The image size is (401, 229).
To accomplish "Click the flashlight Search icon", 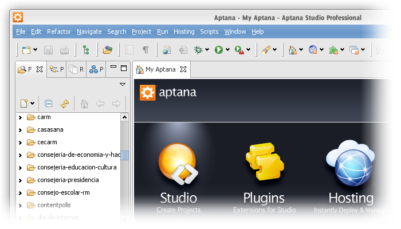I will [x=266, y=50].
